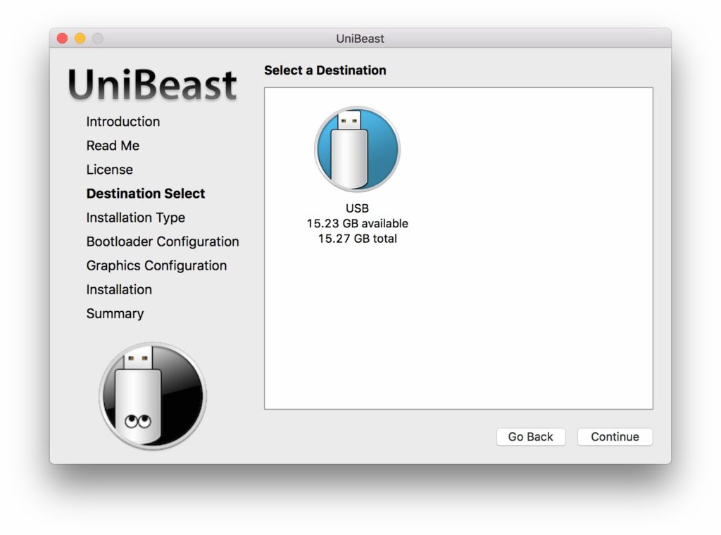Select the Introduction step in sidebar
Image resolution: width=721 pixels, height=535 pixels.
click(x=123, y=122)
